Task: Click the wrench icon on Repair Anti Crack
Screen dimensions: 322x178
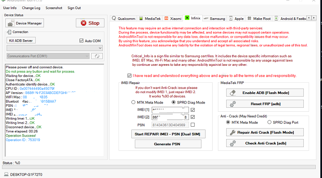Action: point(232,132)
